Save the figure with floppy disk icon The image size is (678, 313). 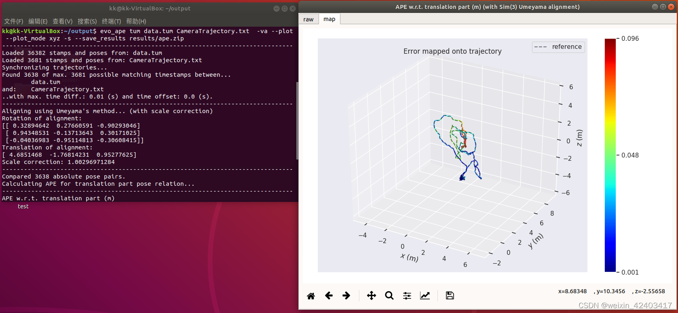(x=450, y=296)
